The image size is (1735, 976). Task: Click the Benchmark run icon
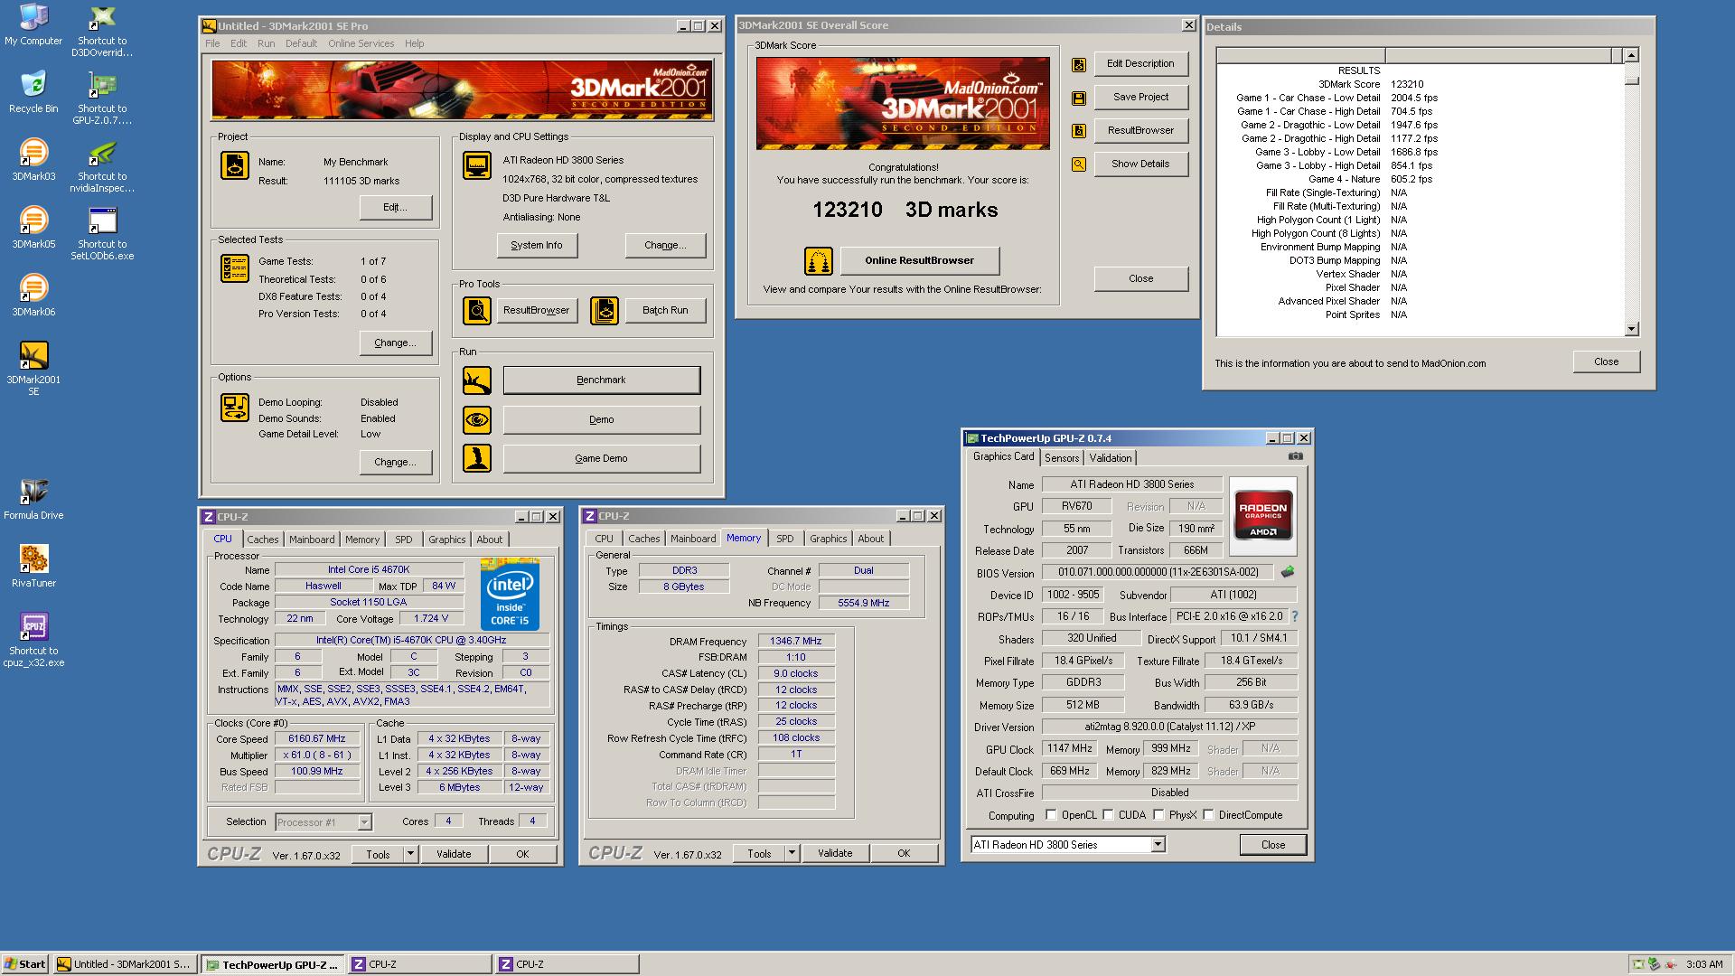coord(477,380)
